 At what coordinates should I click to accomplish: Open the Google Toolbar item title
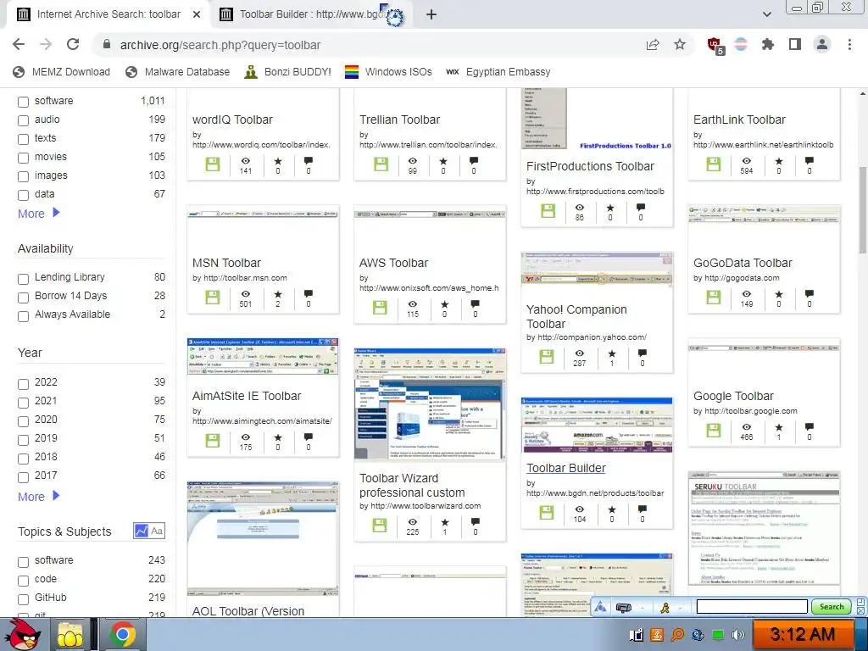733,396
